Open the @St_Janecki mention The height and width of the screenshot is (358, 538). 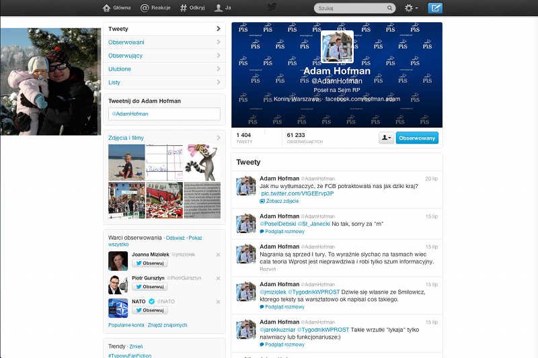[313, 224]
